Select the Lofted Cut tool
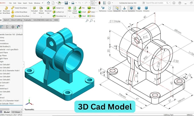 point(58,12)
